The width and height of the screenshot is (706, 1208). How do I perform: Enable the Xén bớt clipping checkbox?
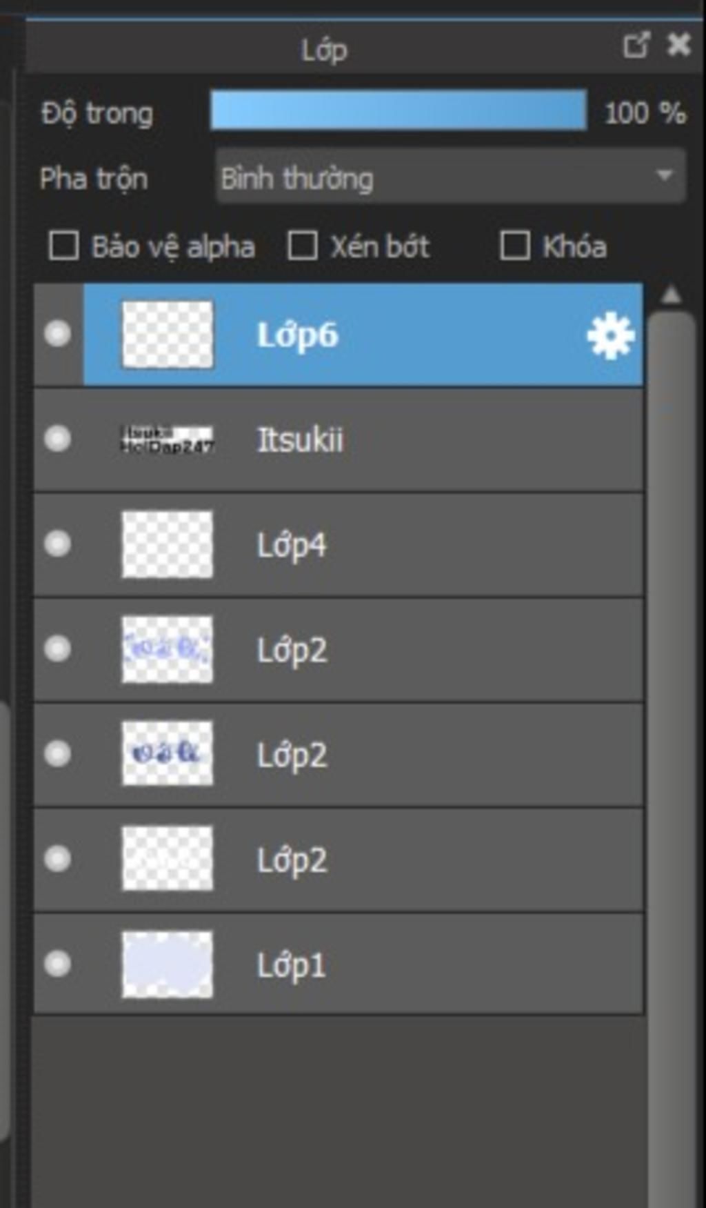pos(302,246)
